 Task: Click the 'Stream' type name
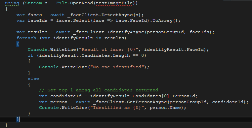point(33,3)
